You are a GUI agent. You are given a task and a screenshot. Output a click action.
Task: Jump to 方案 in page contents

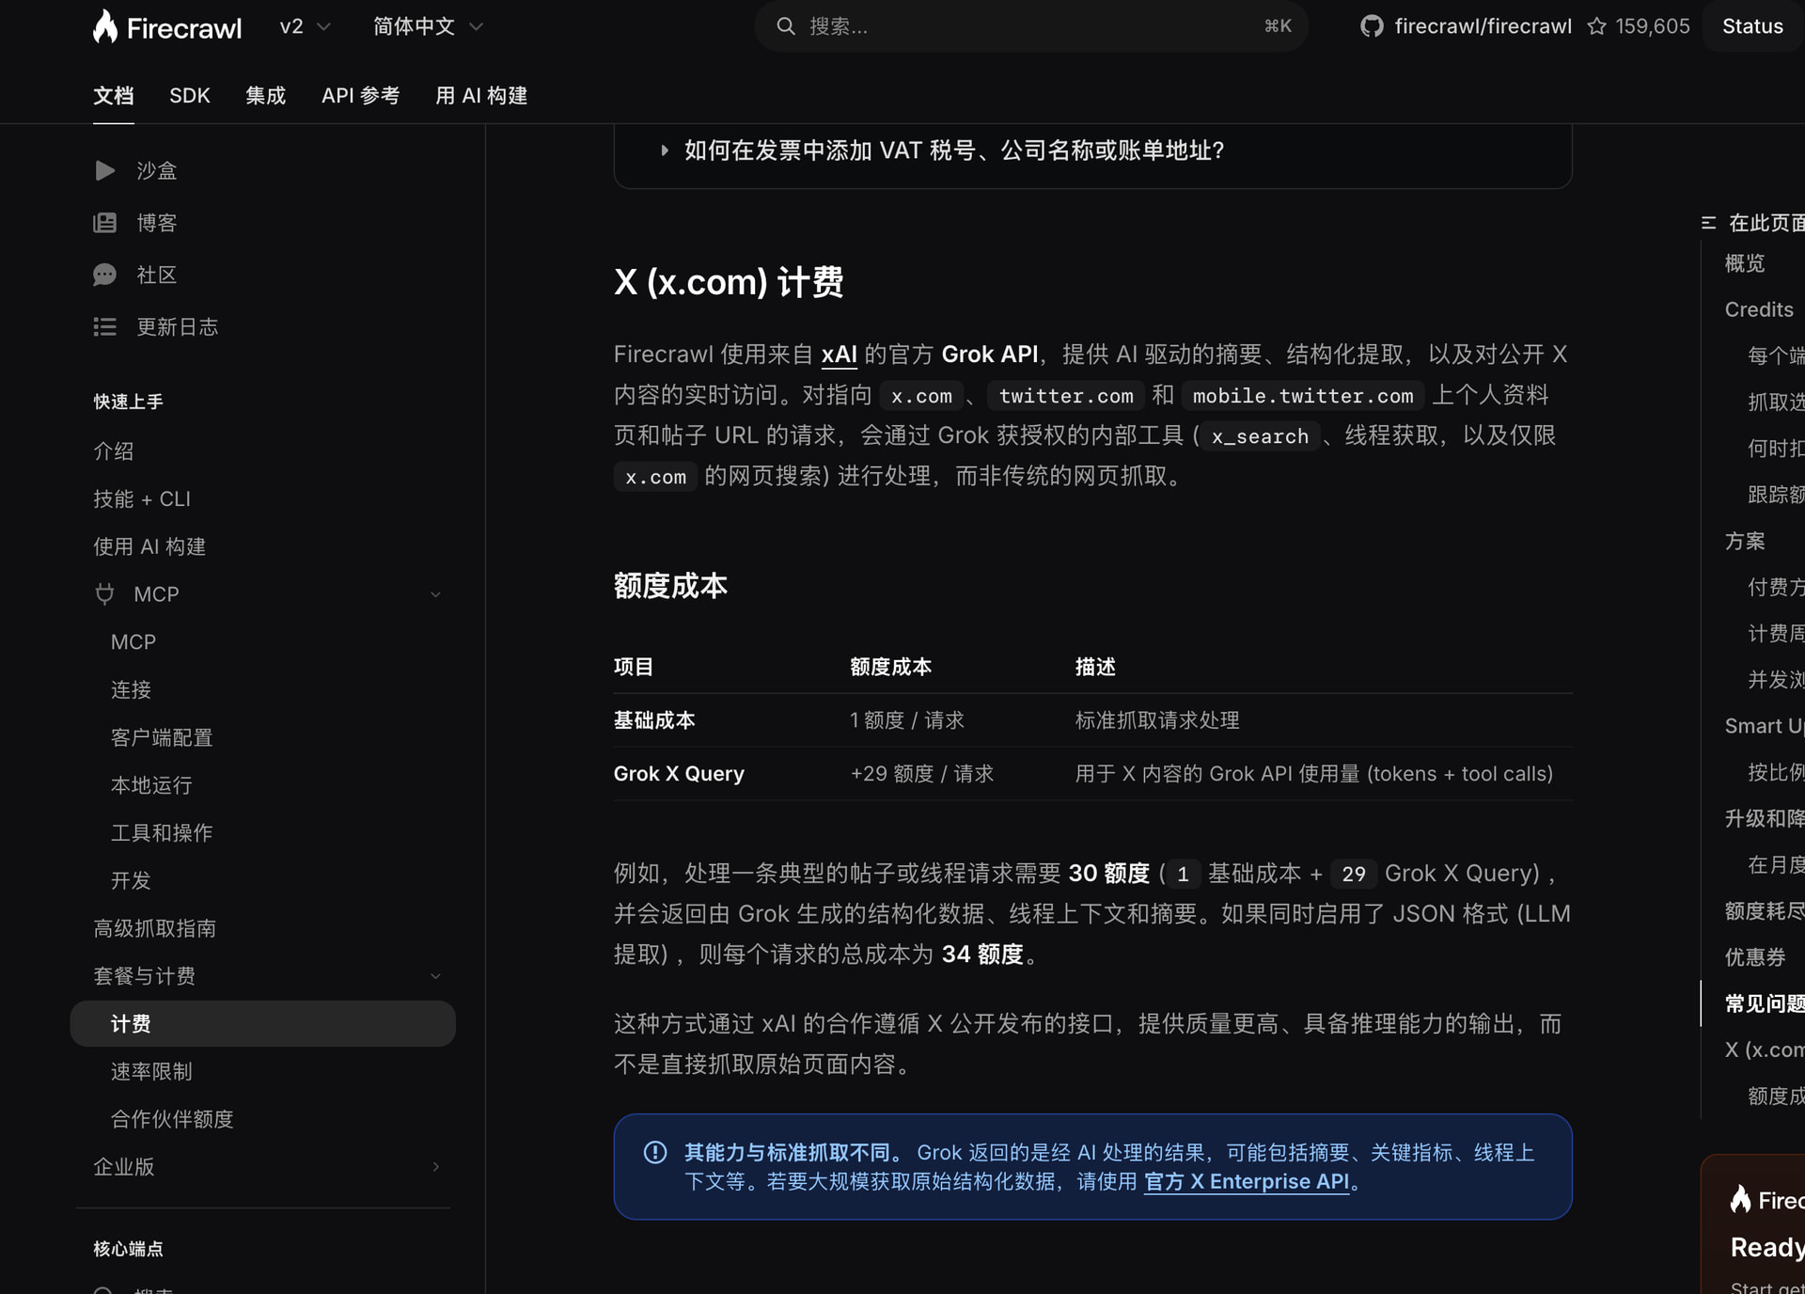1745,541
